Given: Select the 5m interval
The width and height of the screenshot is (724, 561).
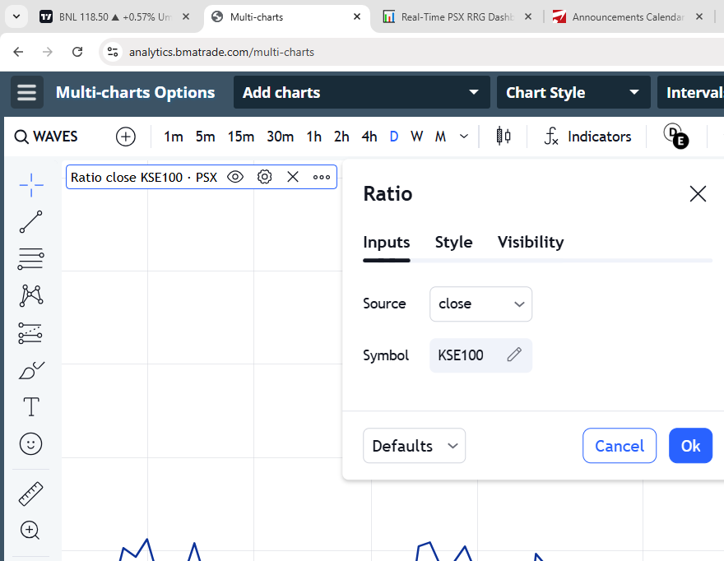Looking at the screenshot, I should 205,137.
